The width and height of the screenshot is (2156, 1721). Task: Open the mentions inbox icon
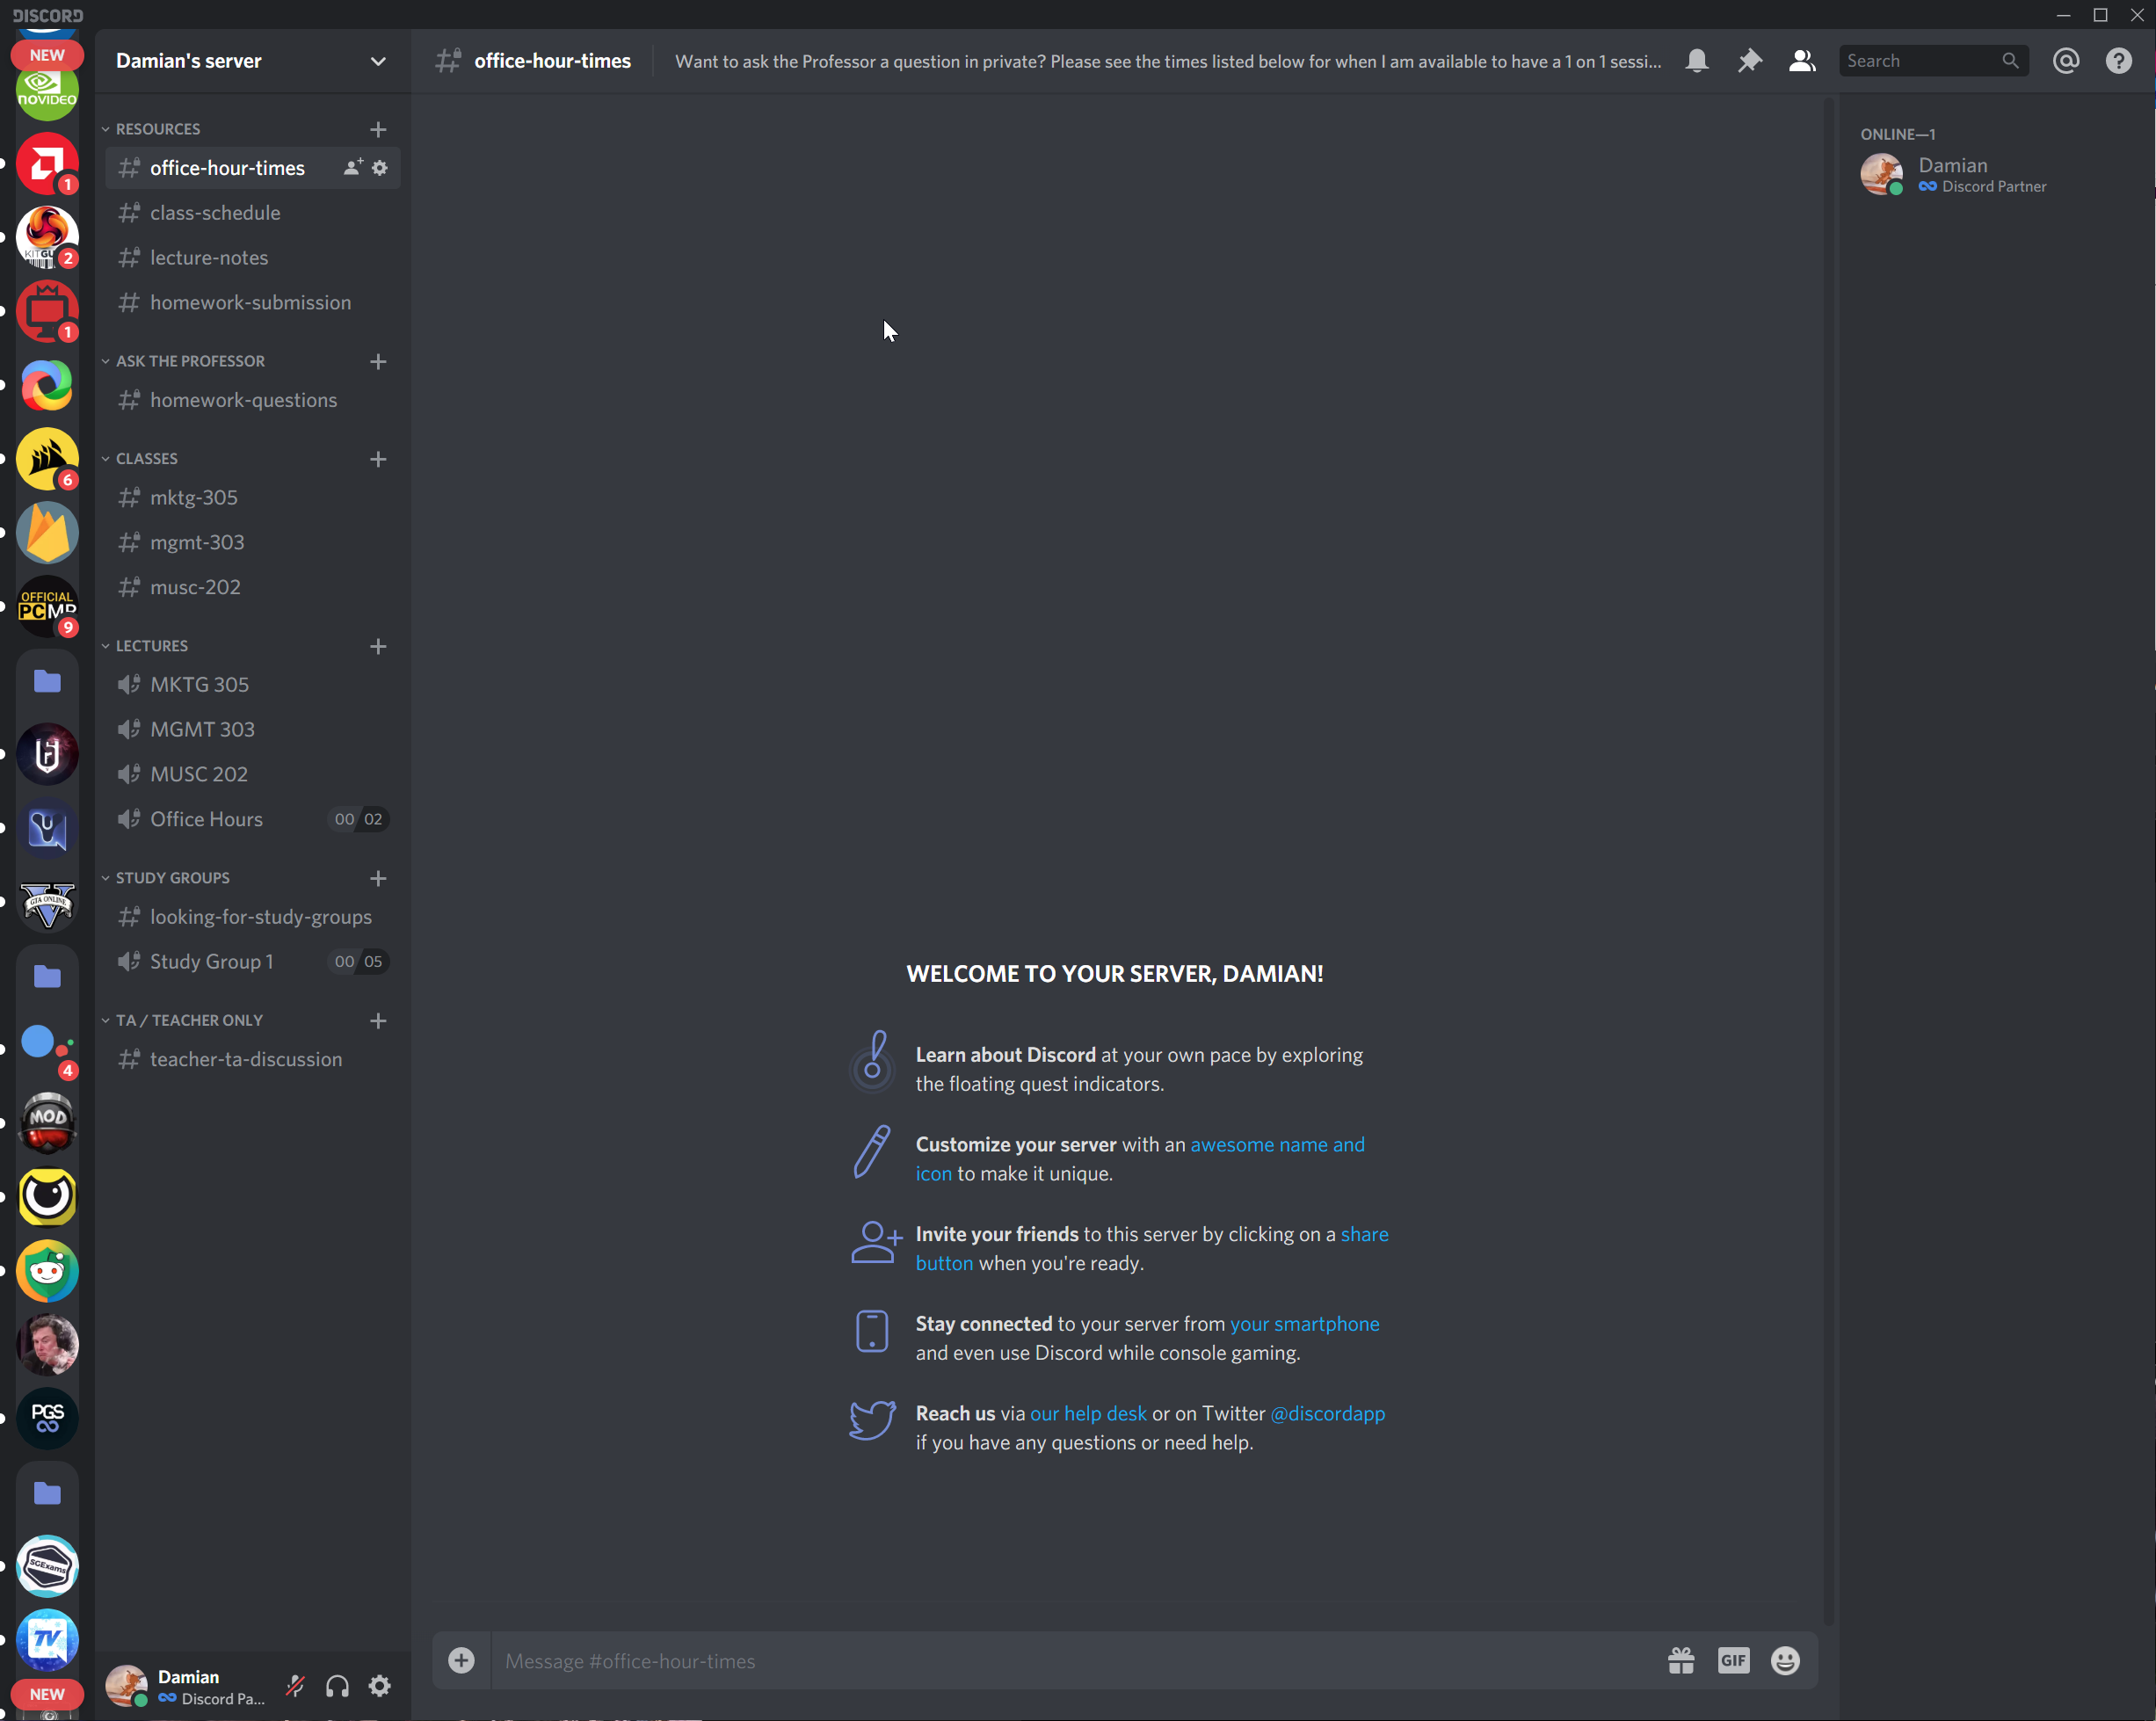pyautogui.click(x=2066, y=61)
